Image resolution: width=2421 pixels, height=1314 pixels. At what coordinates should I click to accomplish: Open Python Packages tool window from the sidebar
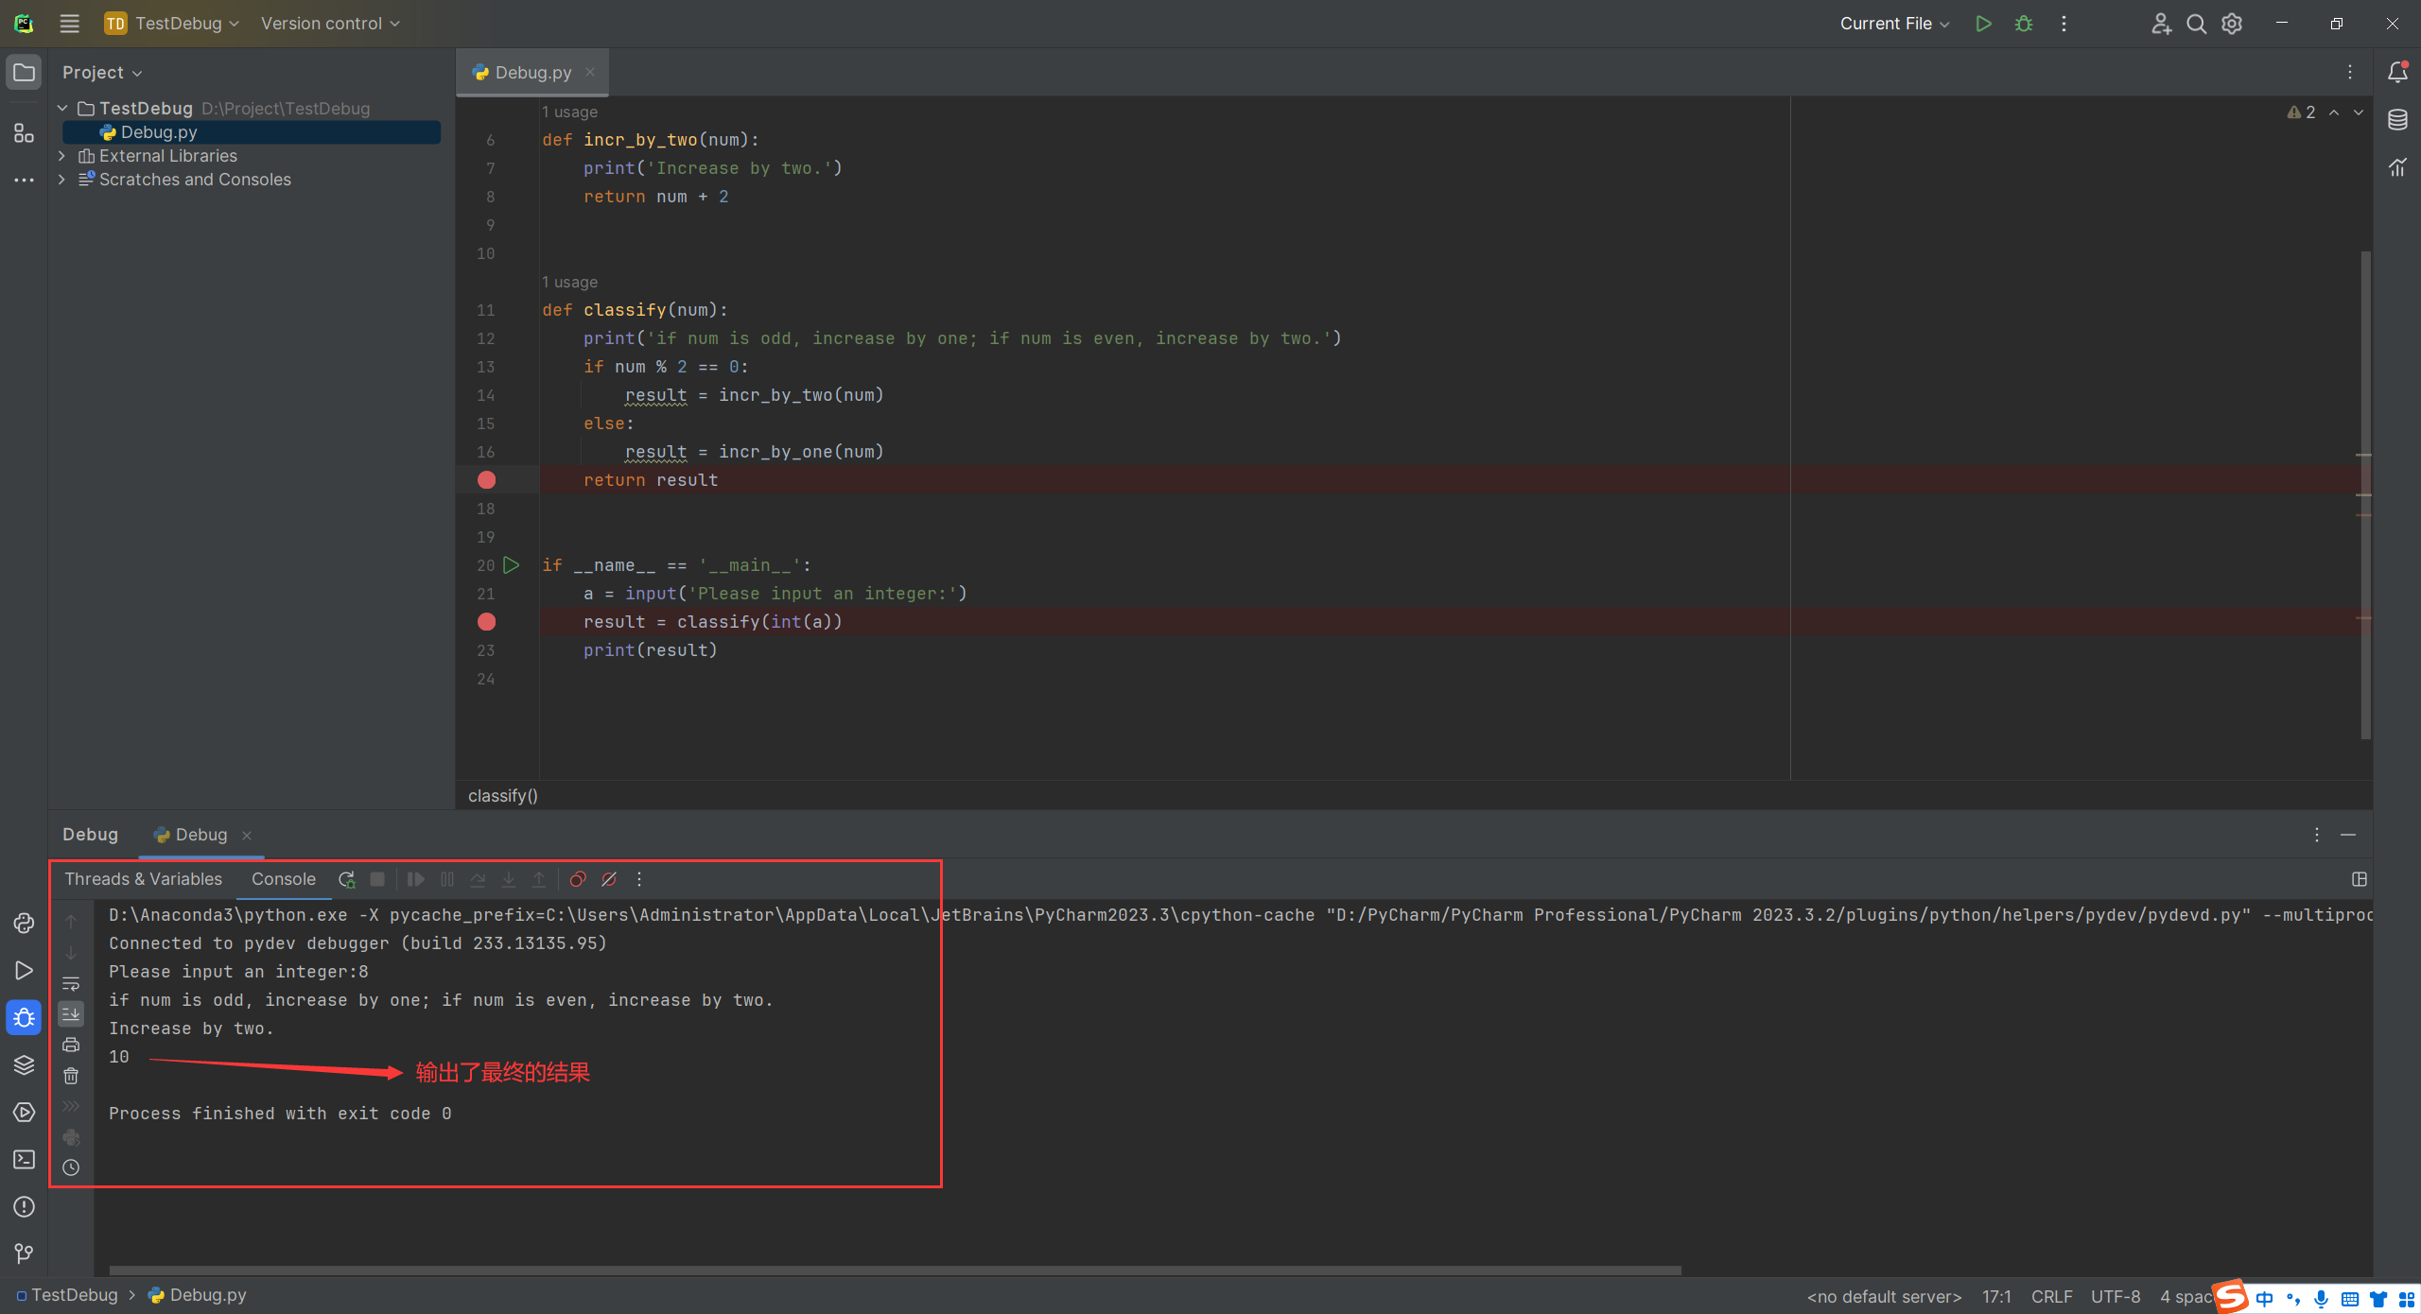pyautogui.click(x=24, y=1064)
